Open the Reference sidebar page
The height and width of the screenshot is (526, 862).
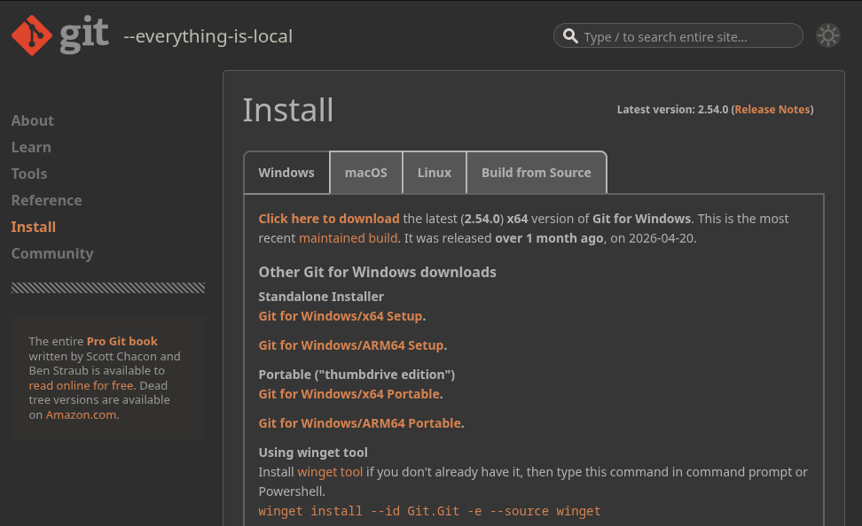click(47, 200)
